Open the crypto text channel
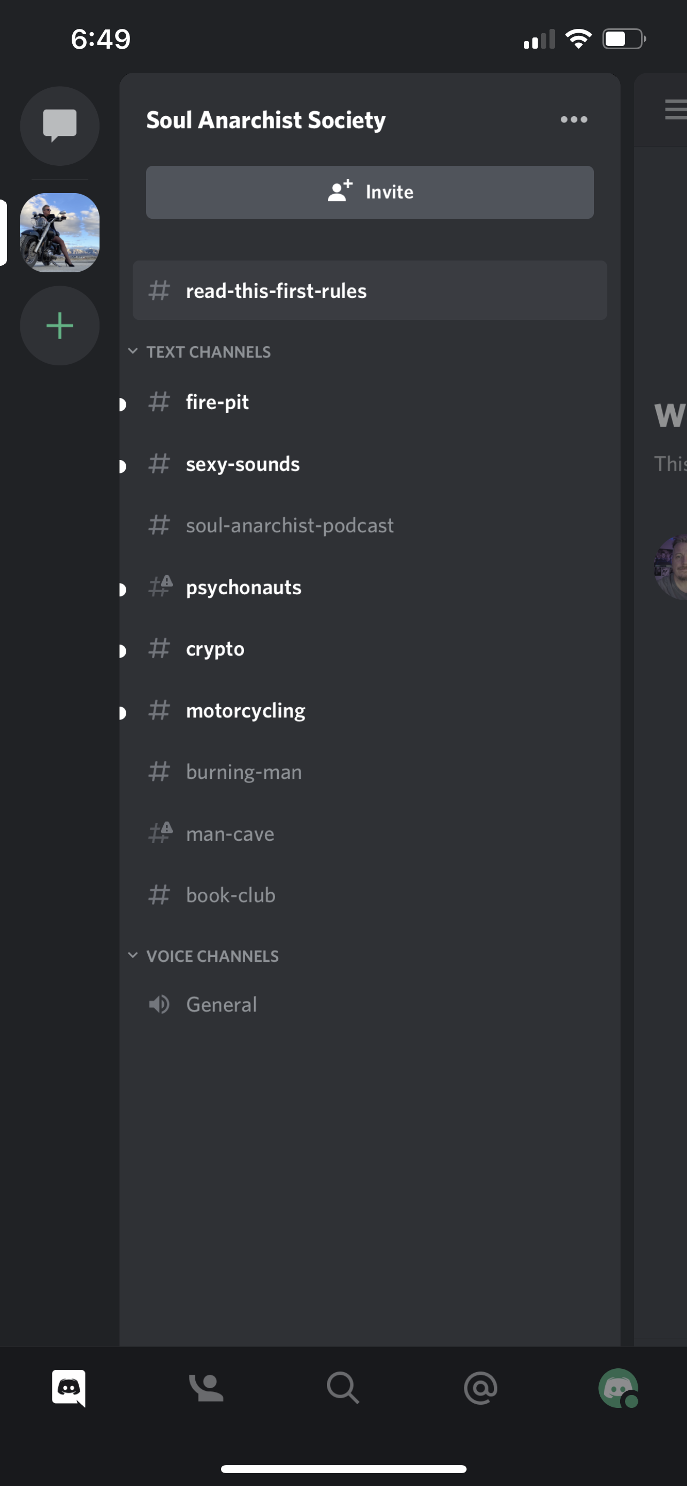The width and height of the screenshot is (687, 1486). tap(370, 649)
